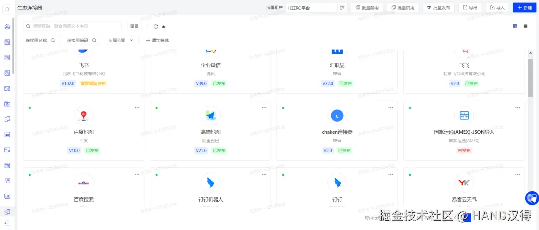
Task: Click the V39.0 tag on 企业微信
Action: coord(201,83)
